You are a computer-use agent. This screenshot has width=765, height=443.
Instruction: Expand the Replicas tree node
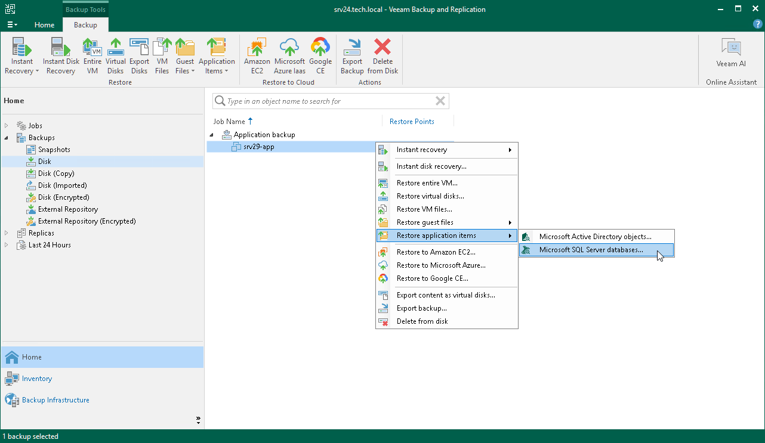click(x=6, y=233)
